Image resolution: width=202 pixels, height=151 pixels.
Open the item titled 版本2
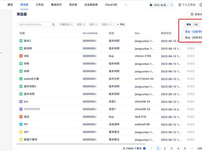[x=27, y=41]
